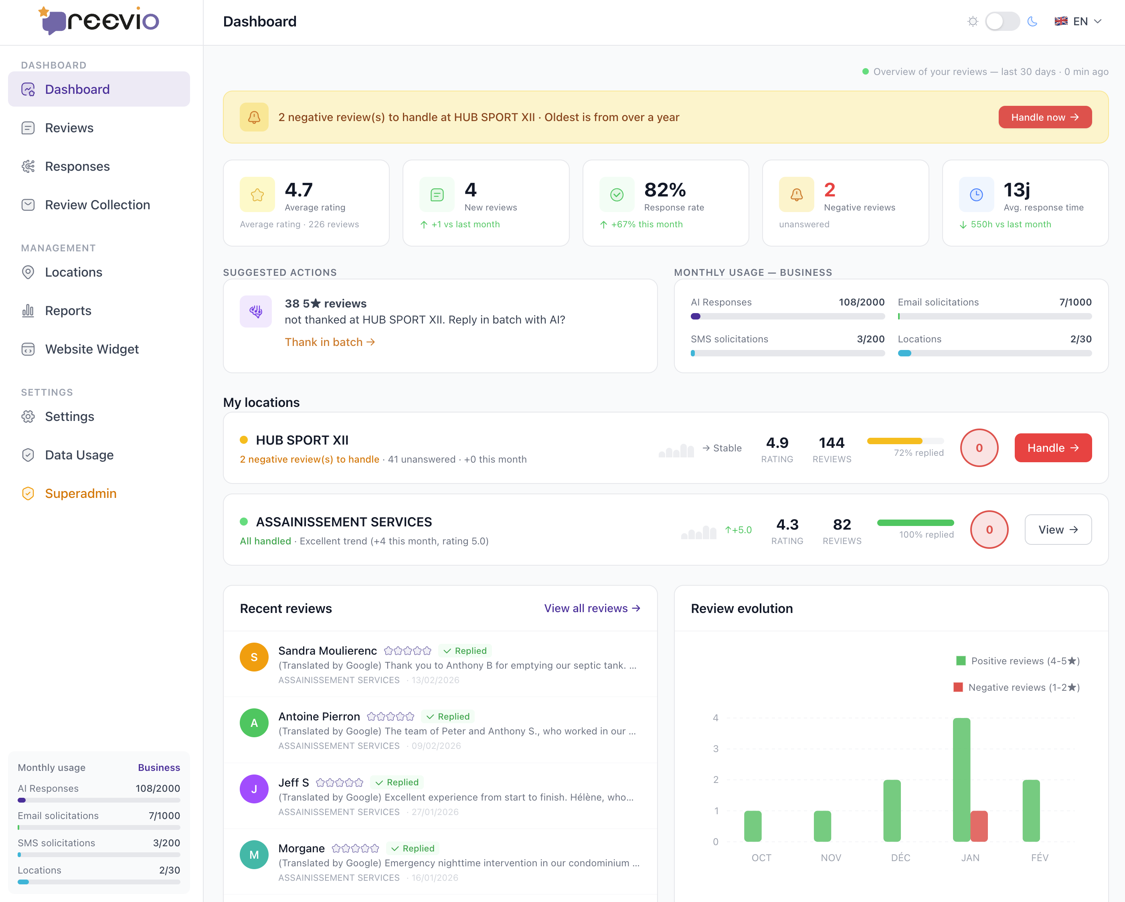Toggle Negative reviews legend item
The width and height of the screenshot is (1125, 902).
[1016, 688]
